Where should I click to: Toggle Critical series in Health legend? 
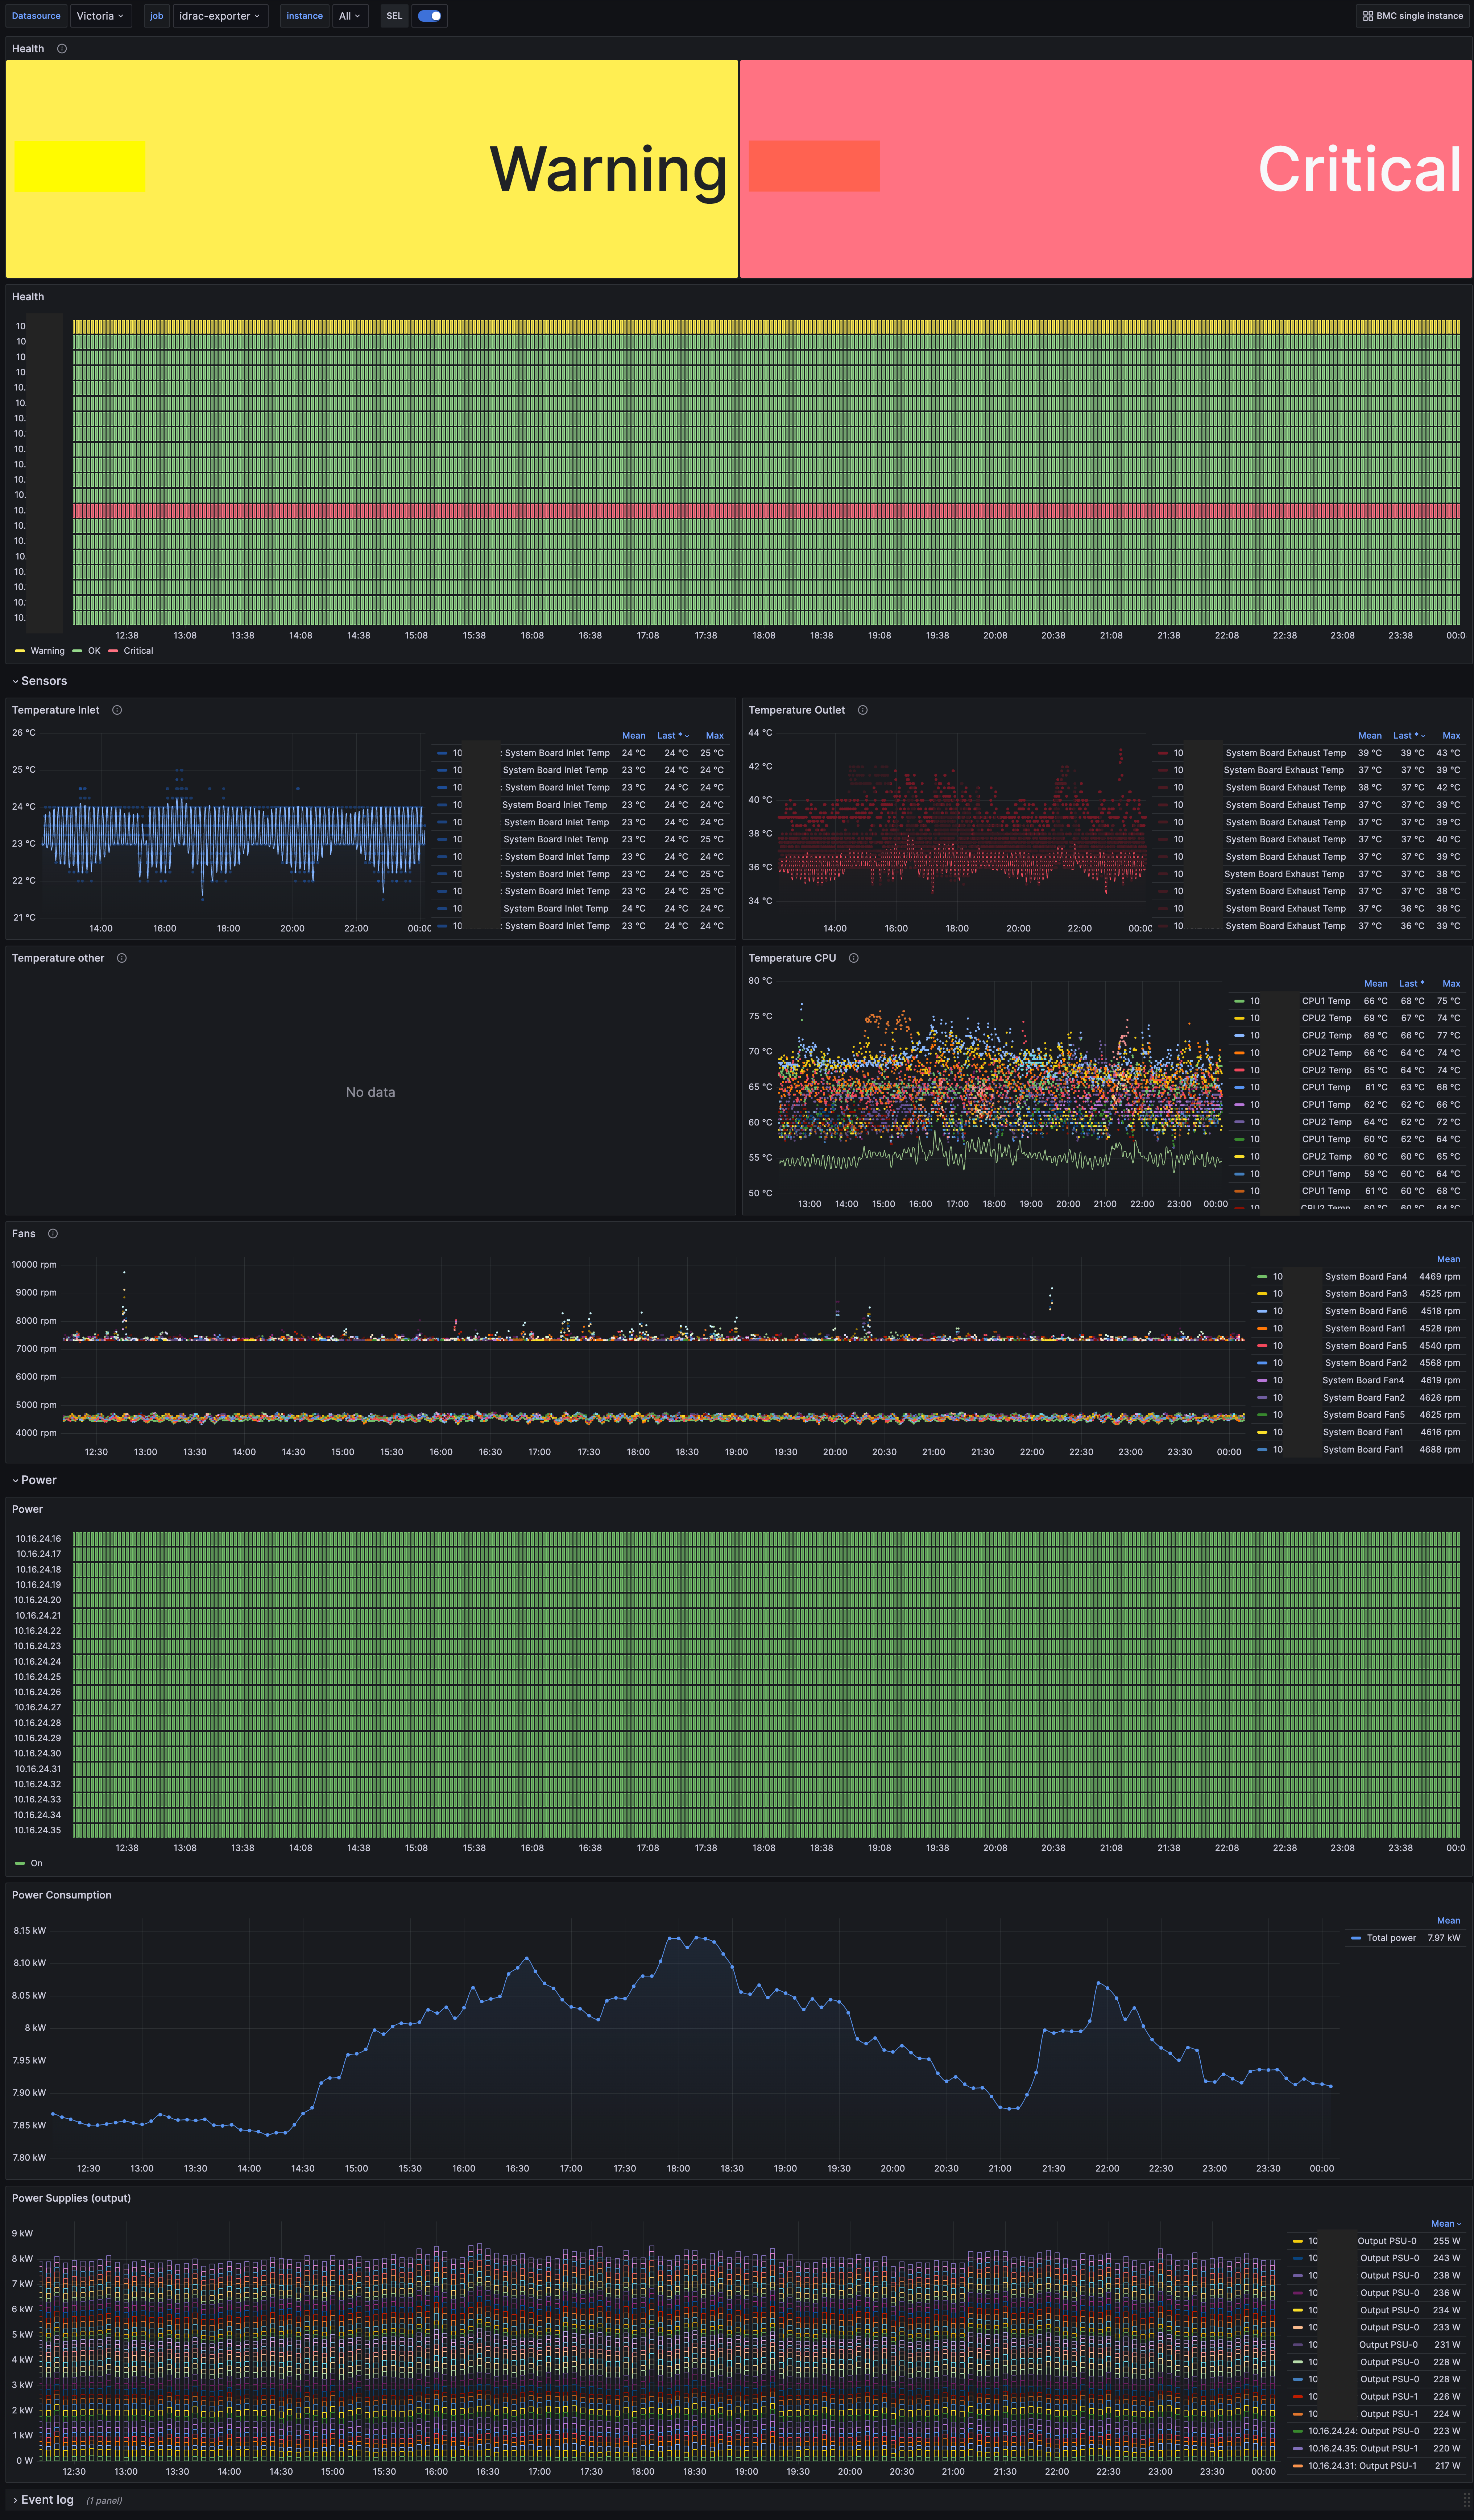tap(138, 651)
